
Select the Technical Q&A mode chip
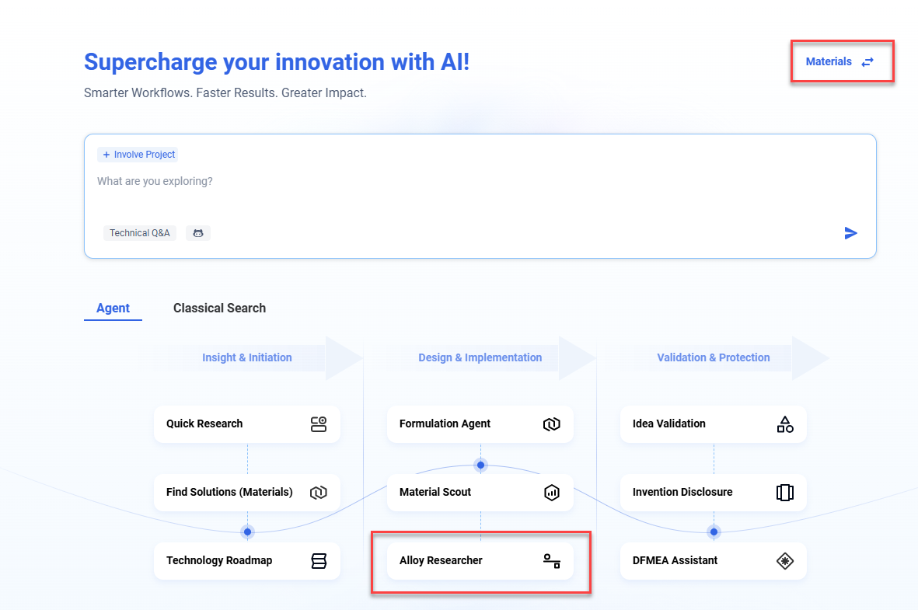tap(139, 233)
